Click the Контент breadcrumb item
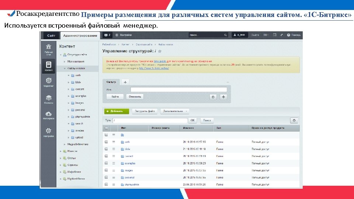 point(125,45)
